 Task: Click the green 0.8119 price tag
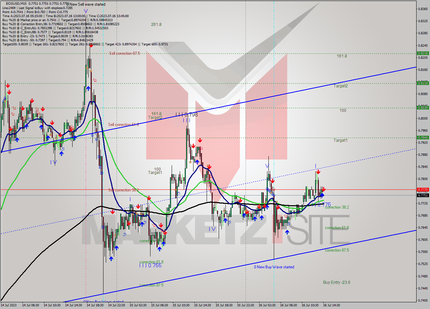[x=422, y=83]
